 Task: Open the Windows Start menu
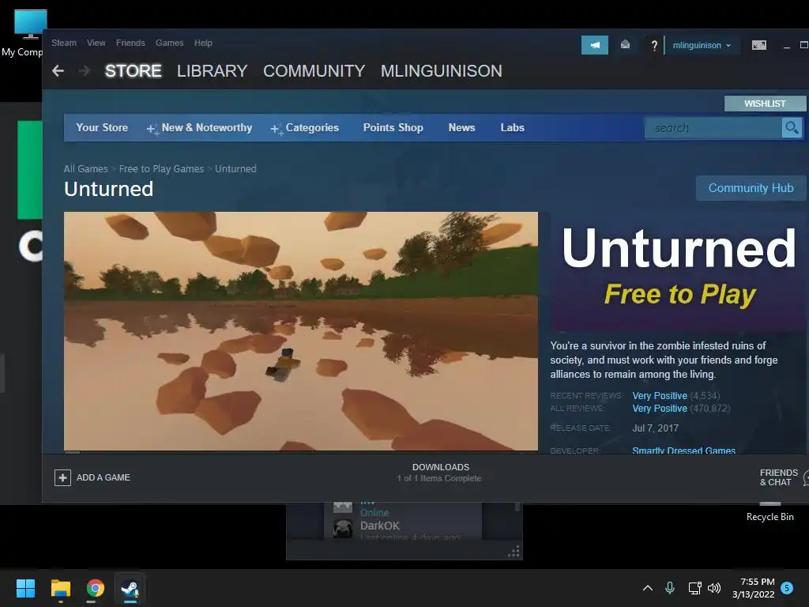tap(25, 588)
